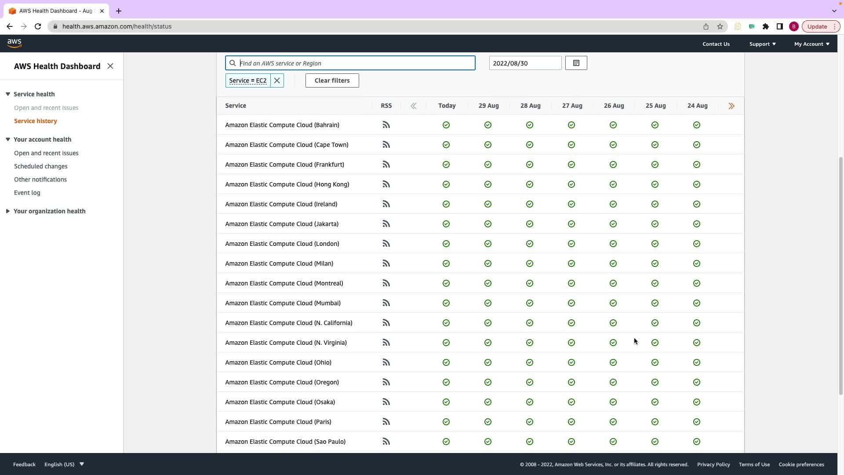Open RSS feed for EC2 Frankfurt
This screenshot has width=844, height=475.
(x=386, y=164)
